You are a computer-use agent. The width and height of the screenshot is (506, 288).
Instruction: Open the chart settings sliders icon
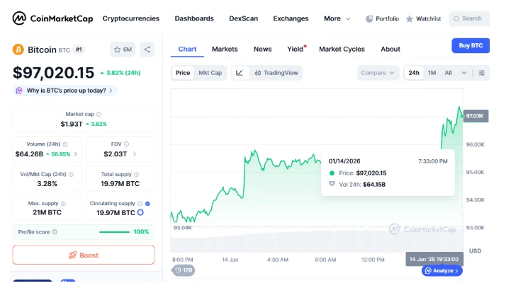482,73
